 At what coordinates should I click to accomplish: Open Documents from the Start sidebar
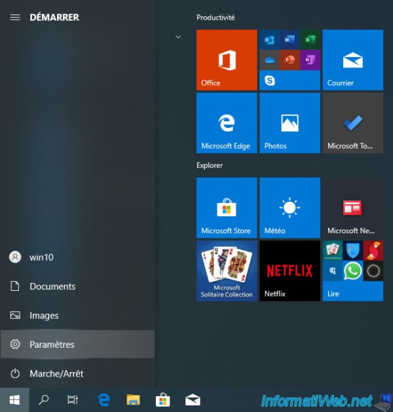(x=77, y=286)
